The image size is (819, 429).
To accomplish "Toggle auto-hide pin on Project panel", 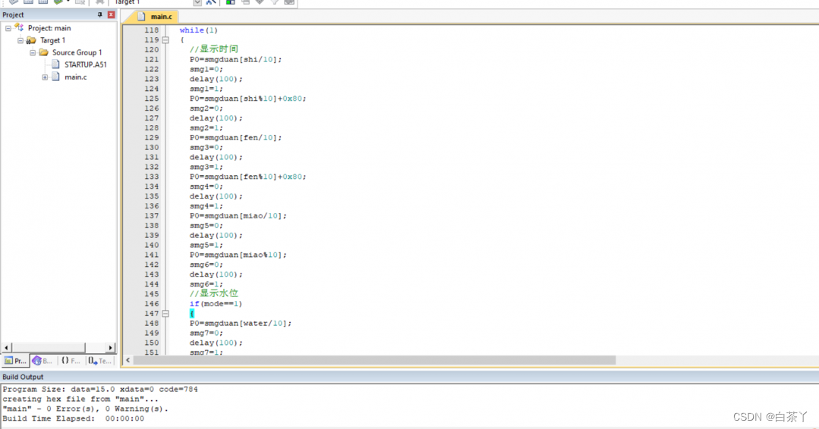I will (100, 15).
